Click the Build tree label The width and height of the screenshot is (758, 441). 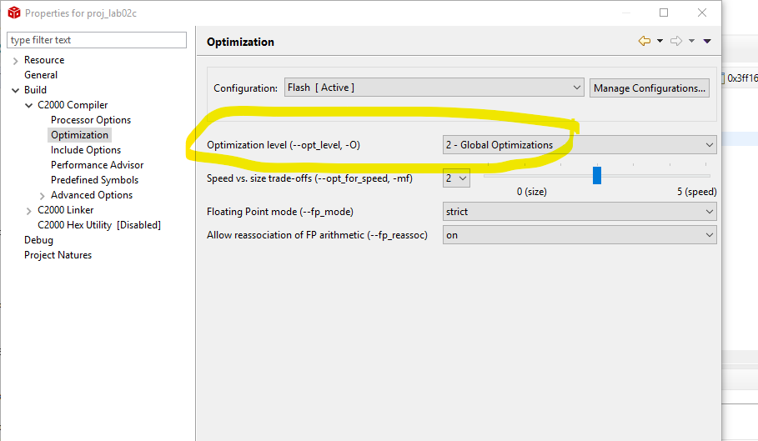(x=35, y=90)
